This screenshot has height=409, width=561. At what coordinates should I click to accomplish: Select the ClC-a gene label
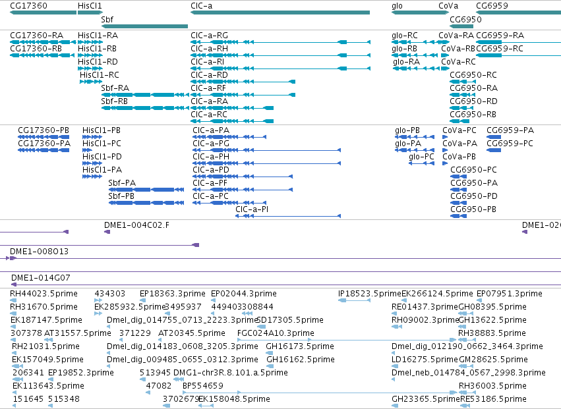pyautogui.click(x=202, y=6)
